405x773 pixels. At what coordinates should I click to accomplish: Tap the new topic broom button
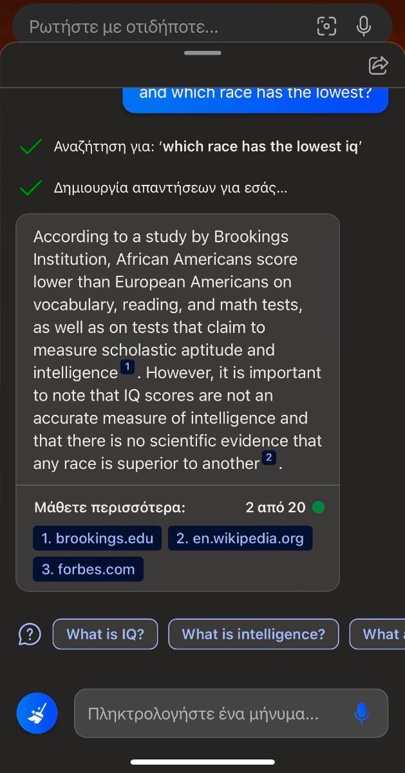(37, 713)
